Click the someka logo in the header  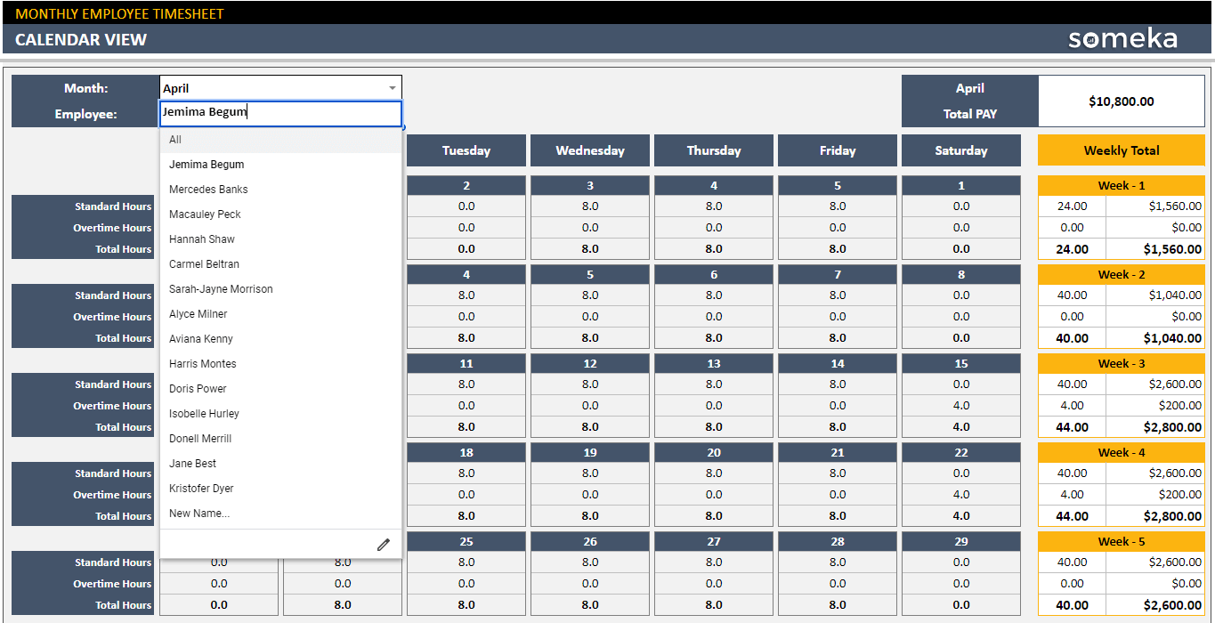coord(1122,39)
